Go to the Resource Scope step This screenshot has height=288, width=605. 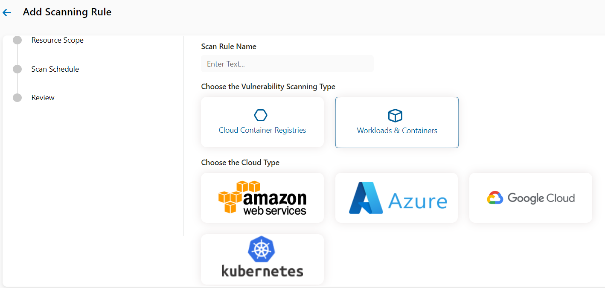click(57, 40)
